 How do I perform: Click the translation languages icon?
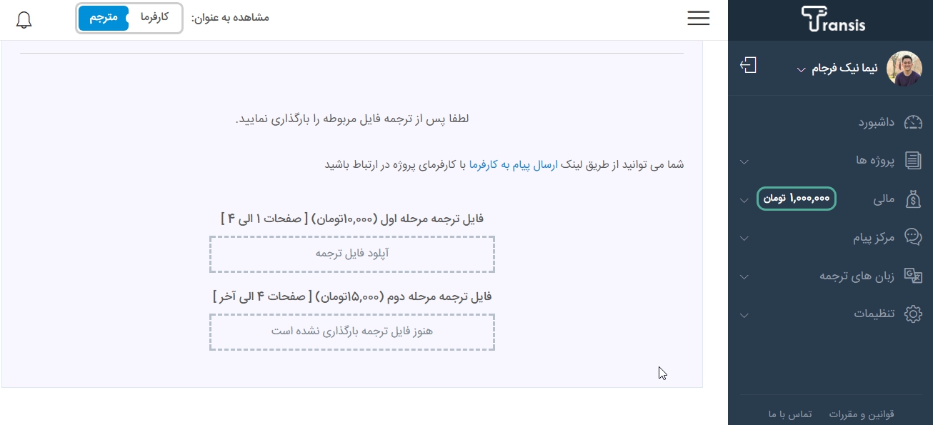coord(913,276)
